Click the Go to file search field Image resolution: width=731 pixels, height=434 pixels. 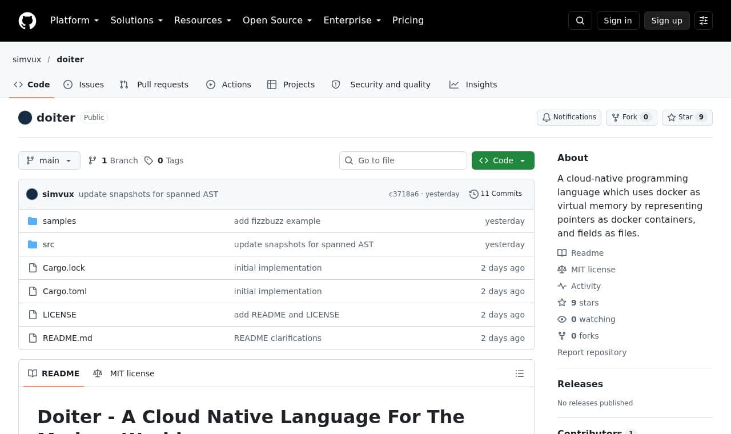point(403,160)
